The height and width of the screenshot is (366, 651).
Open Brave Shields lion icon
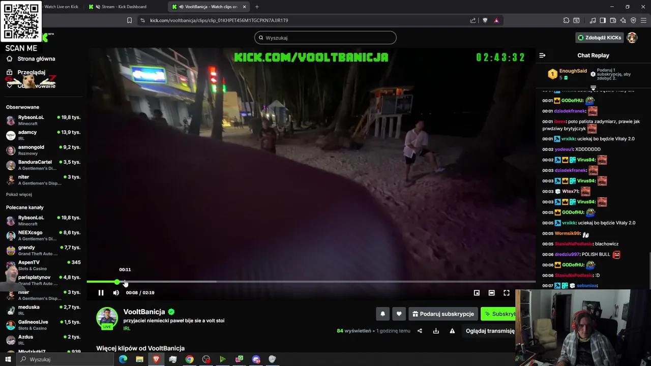(x=485, y=20)
